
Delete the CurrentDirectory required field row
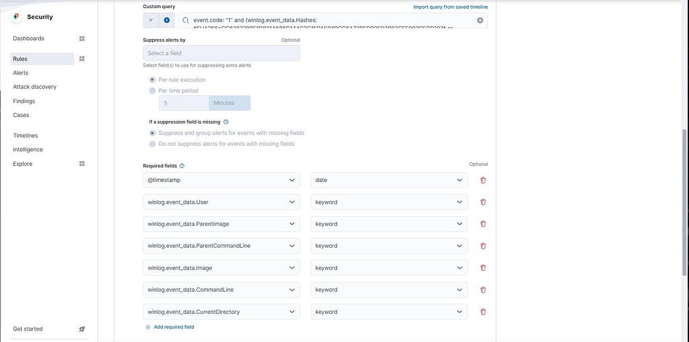483,312
